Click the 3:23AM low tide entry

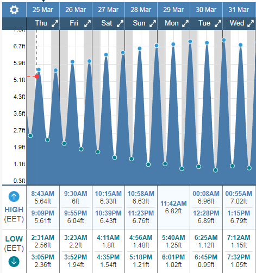[x=76, y=241]
